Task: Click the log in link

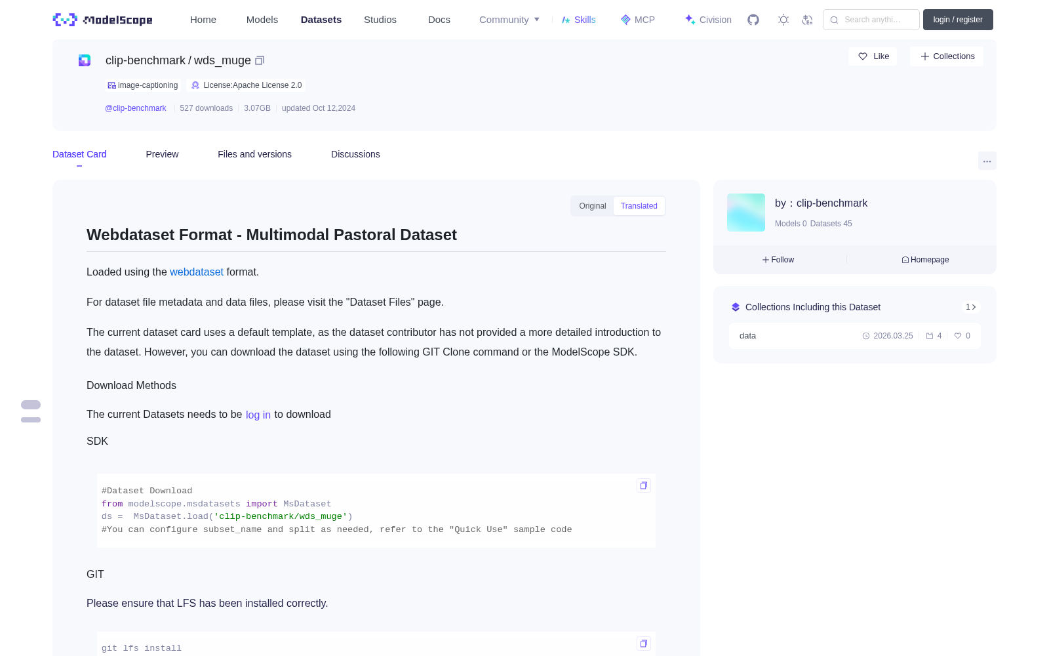Action: (258, 415)
